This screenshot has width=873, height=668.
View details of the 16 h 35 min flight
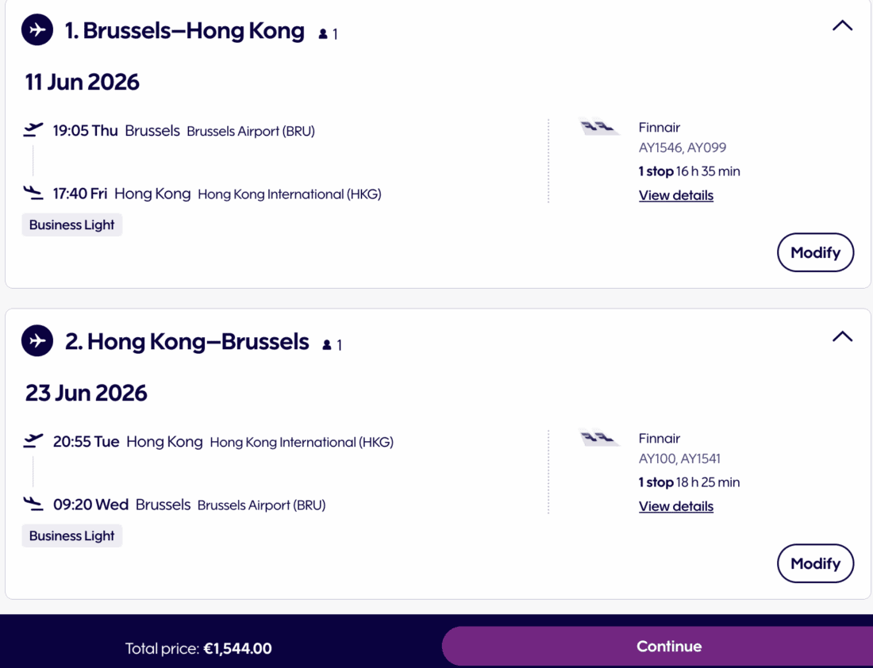(675, 195)
